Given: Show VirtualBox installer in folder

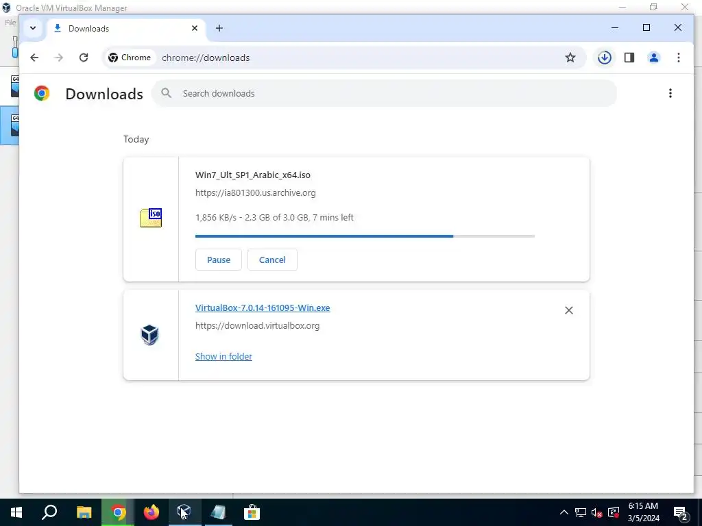Looking at the screenshot, I should pos(224,356).
